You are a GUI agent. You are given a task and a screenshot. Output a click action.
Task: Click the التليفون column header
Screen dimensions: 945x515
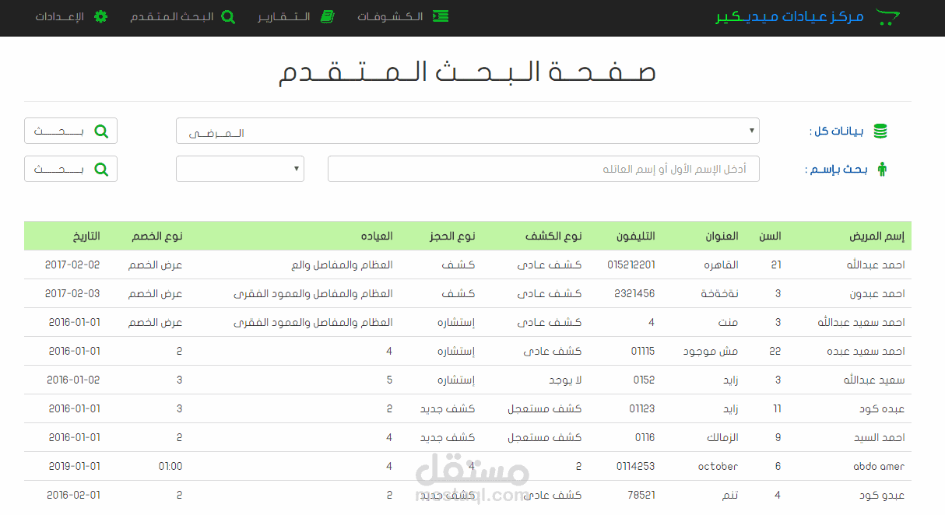pos(636,236)
